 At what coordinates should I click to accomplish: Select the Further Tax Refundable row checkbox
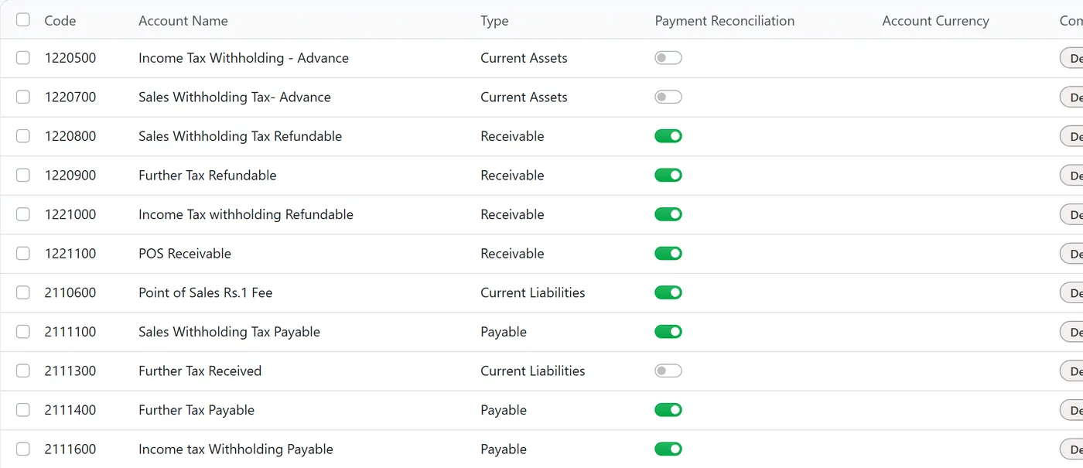click(23, 175)
